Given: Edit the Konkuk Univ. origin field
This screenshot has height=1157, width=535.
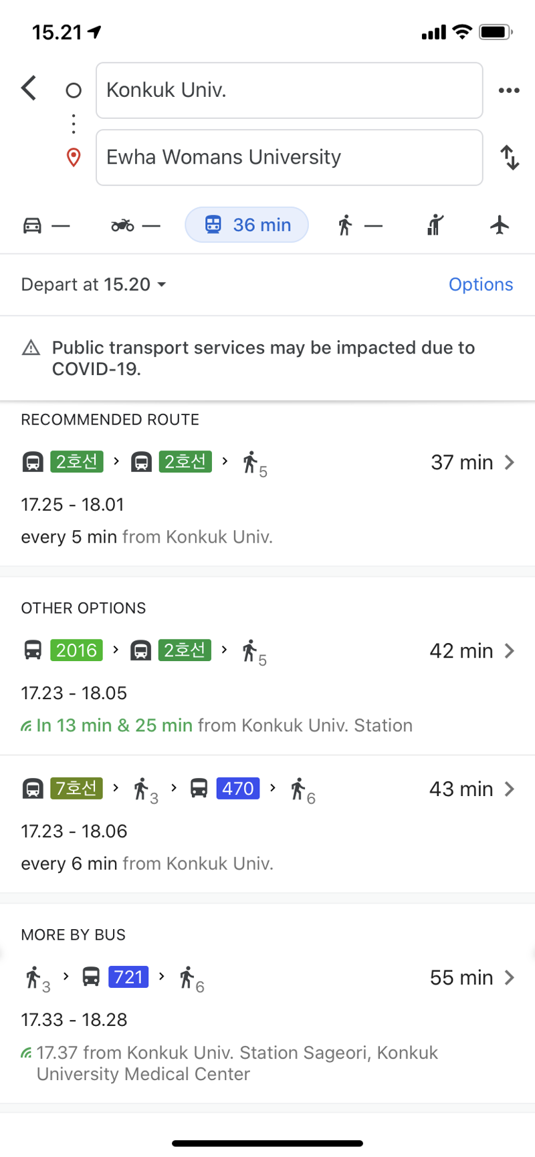Looking at the screenshot, I should 289,90.
